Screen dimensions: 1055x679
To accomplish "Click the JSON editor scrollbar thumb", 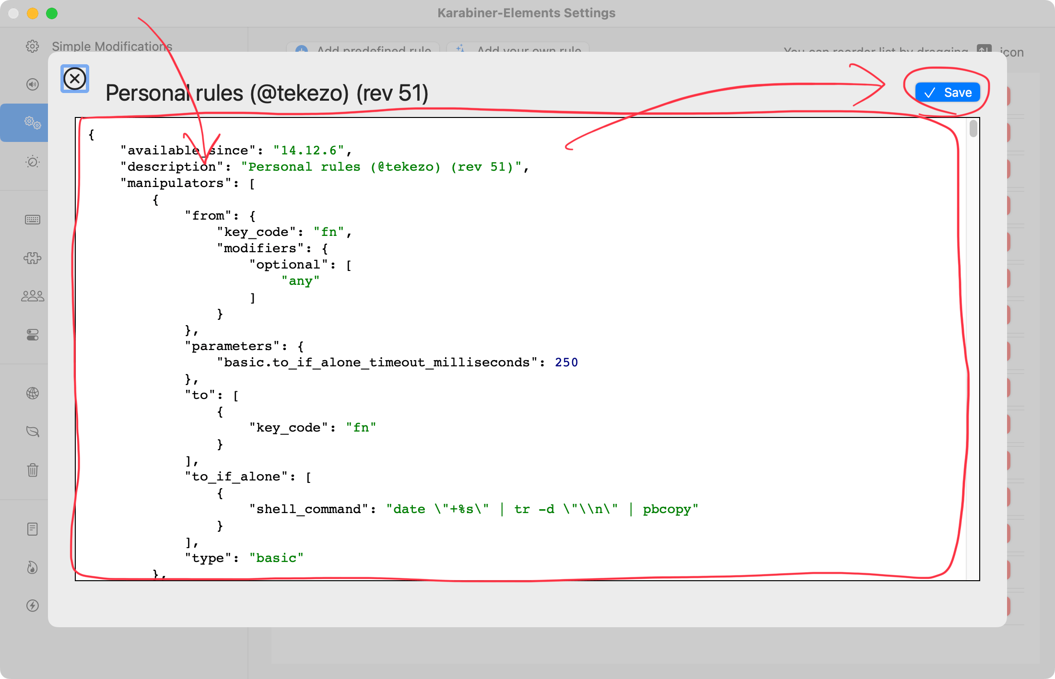I will coord(973,129).
